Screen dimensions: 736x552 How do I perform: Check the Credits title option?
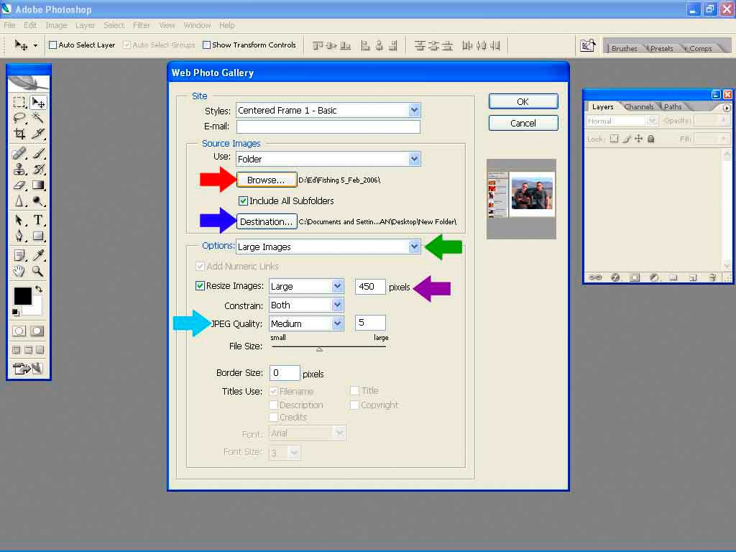(x=274, y=417)
